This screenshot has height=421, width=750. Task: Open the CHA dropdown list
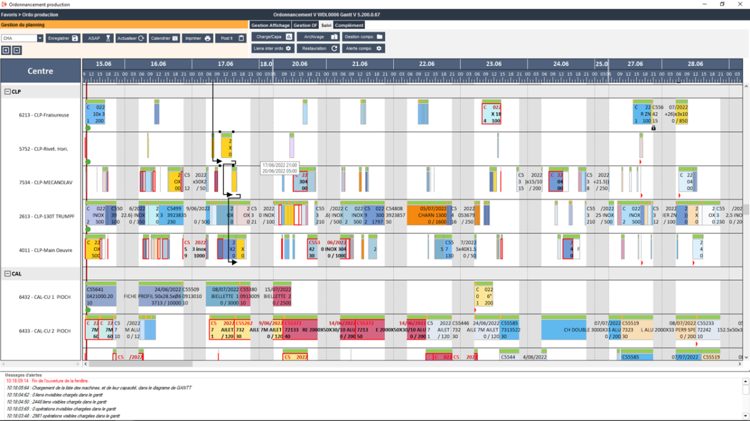click(x=40, y=38)
